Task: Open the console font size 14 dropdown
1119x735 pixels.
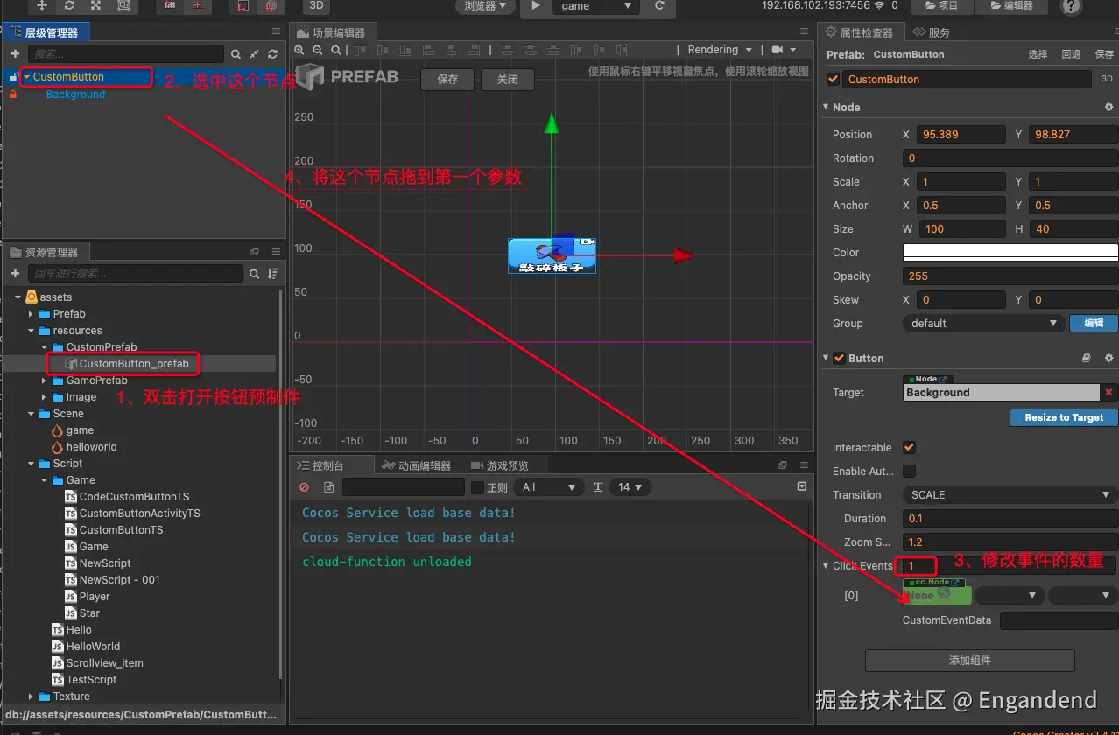Action: (x=630, y=487)
